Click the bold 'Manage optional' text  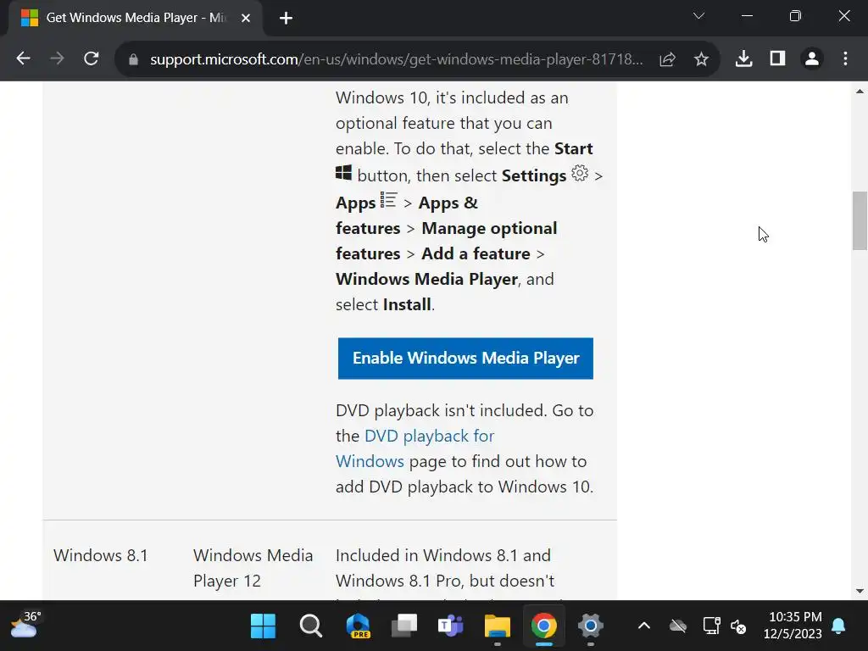489,228
